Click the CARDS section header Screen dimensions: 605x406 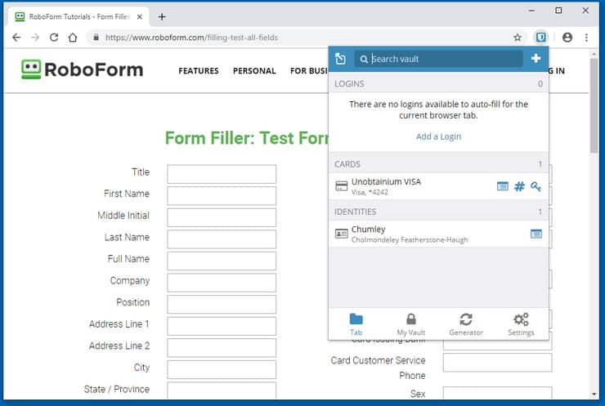(x=438, y=164)
